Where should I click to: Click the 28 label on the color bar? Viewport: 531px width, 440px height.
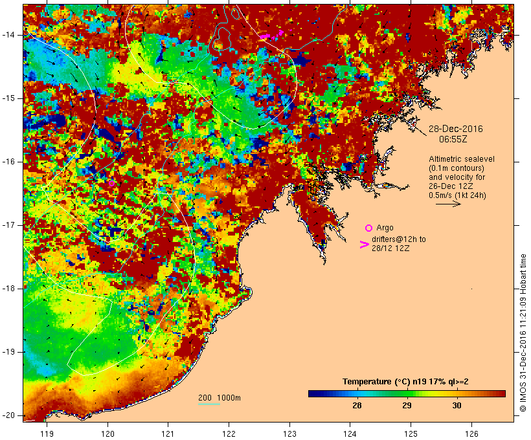click(357, 405)
